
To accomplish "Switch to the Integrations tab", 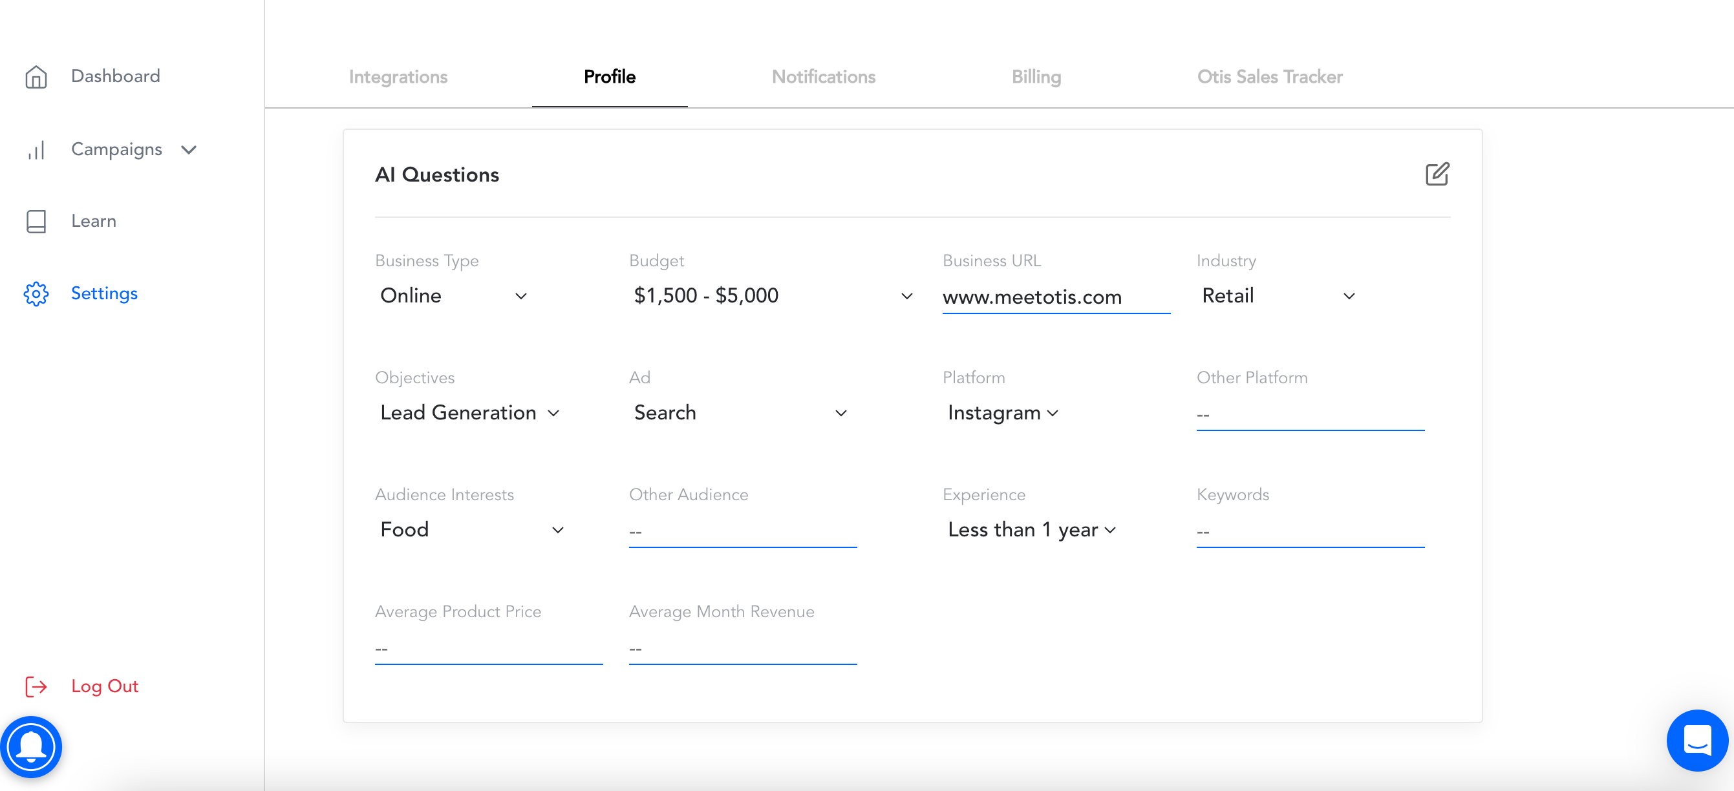I will tap(398, 77).
